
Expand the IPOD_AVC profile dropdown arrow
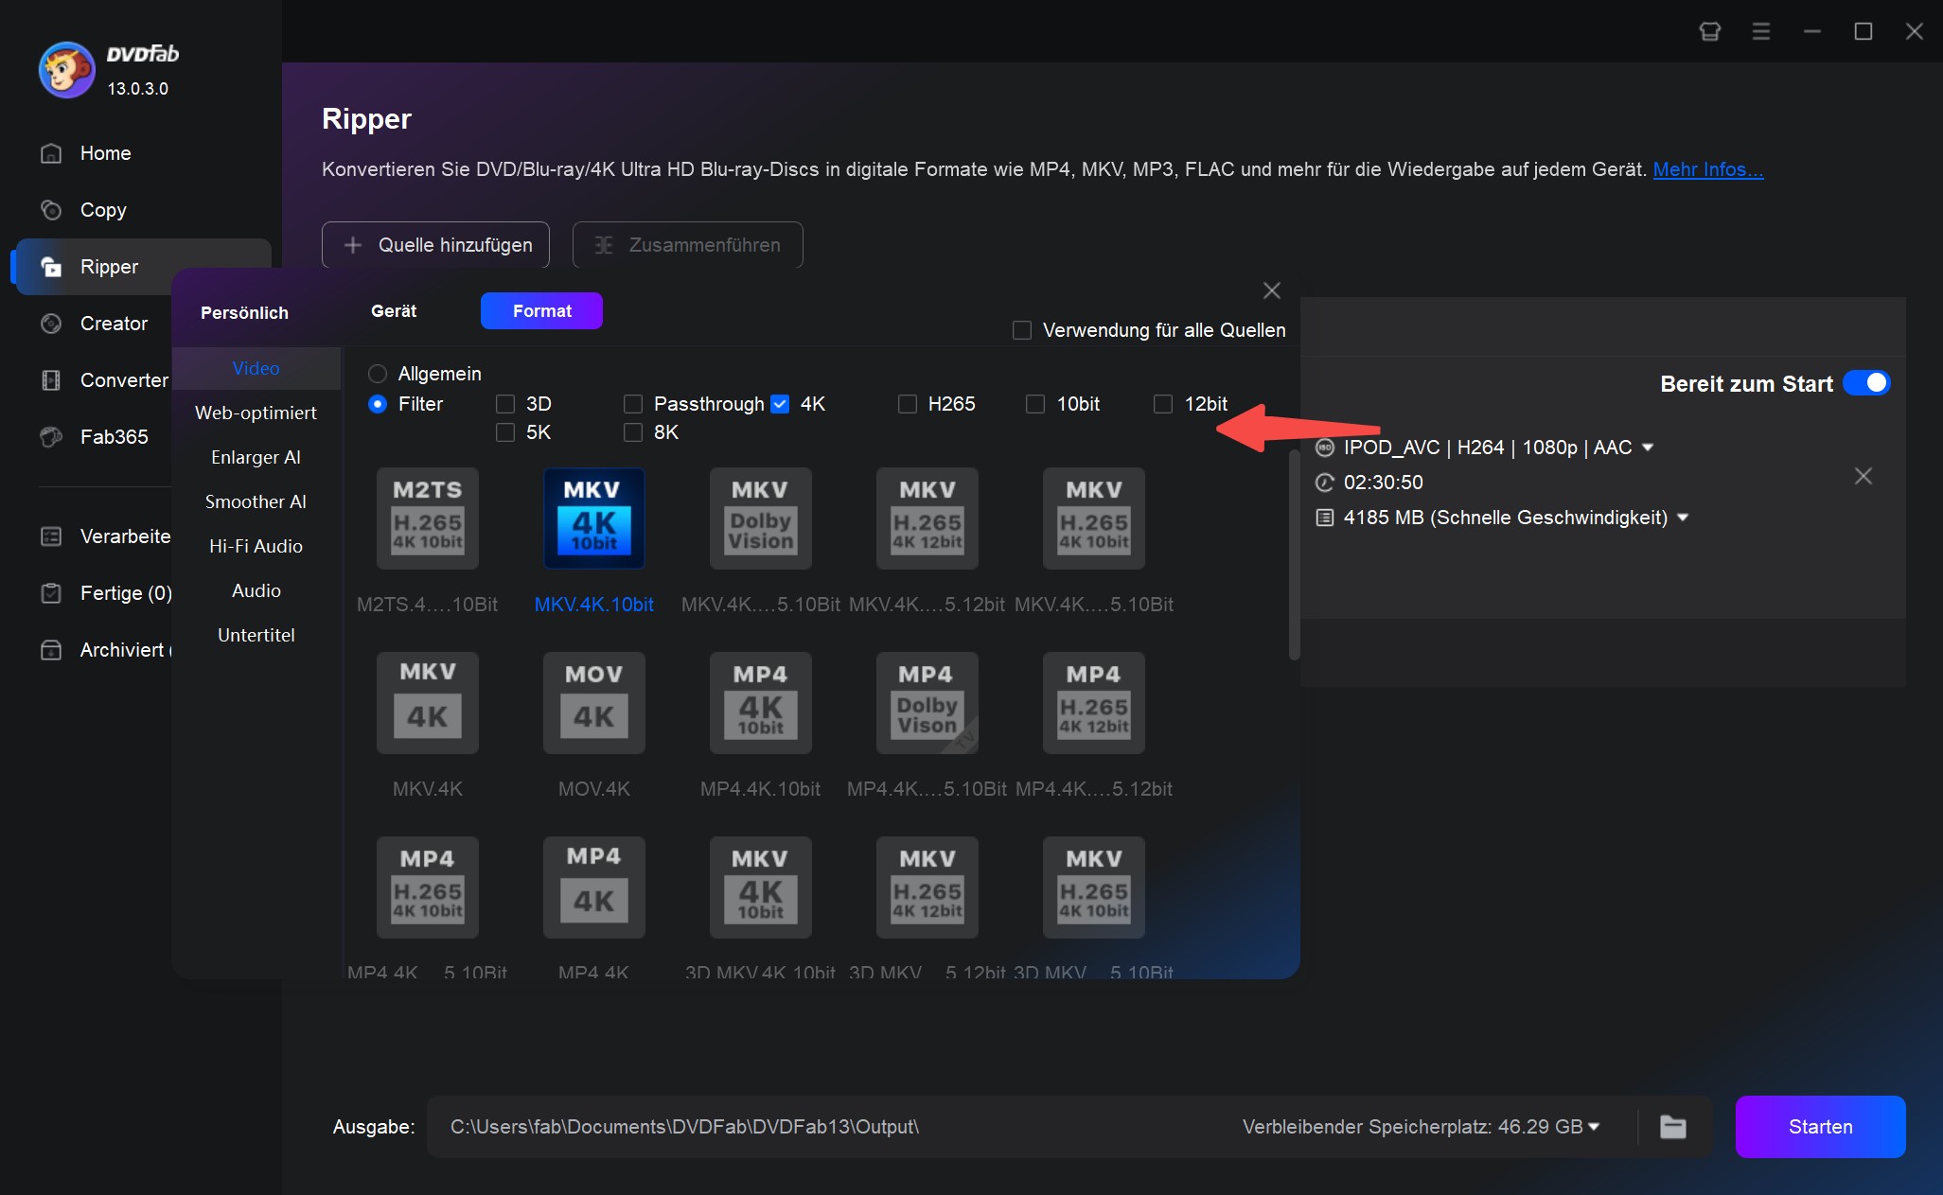pyautogui.click(x=1648, y=448)
